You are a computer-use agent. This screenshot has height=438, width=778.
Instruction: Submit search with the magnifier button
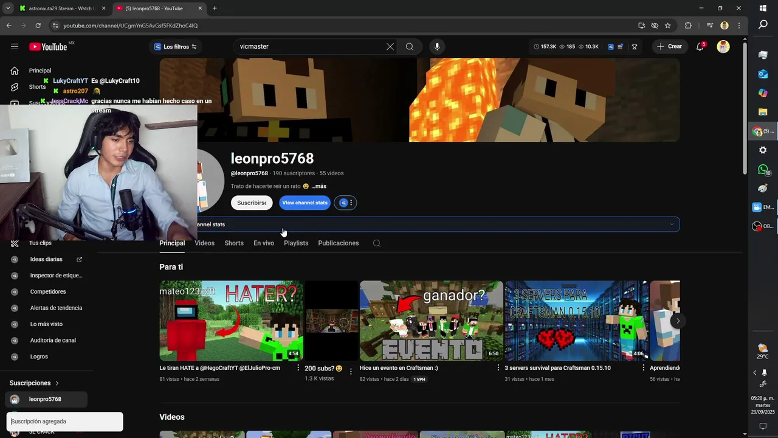click(x=410, y=47)
